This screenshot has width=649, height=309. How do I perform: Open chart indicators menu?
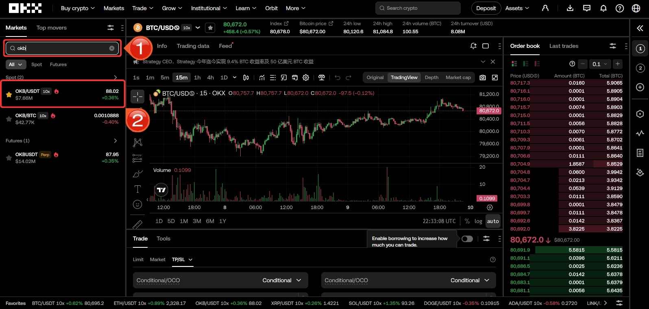[x=262, y=77]
